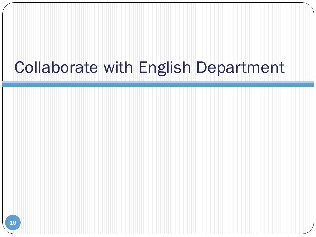Click the digit 8 inside the blue circle
The image size is (316, 237).
[14, 223]
